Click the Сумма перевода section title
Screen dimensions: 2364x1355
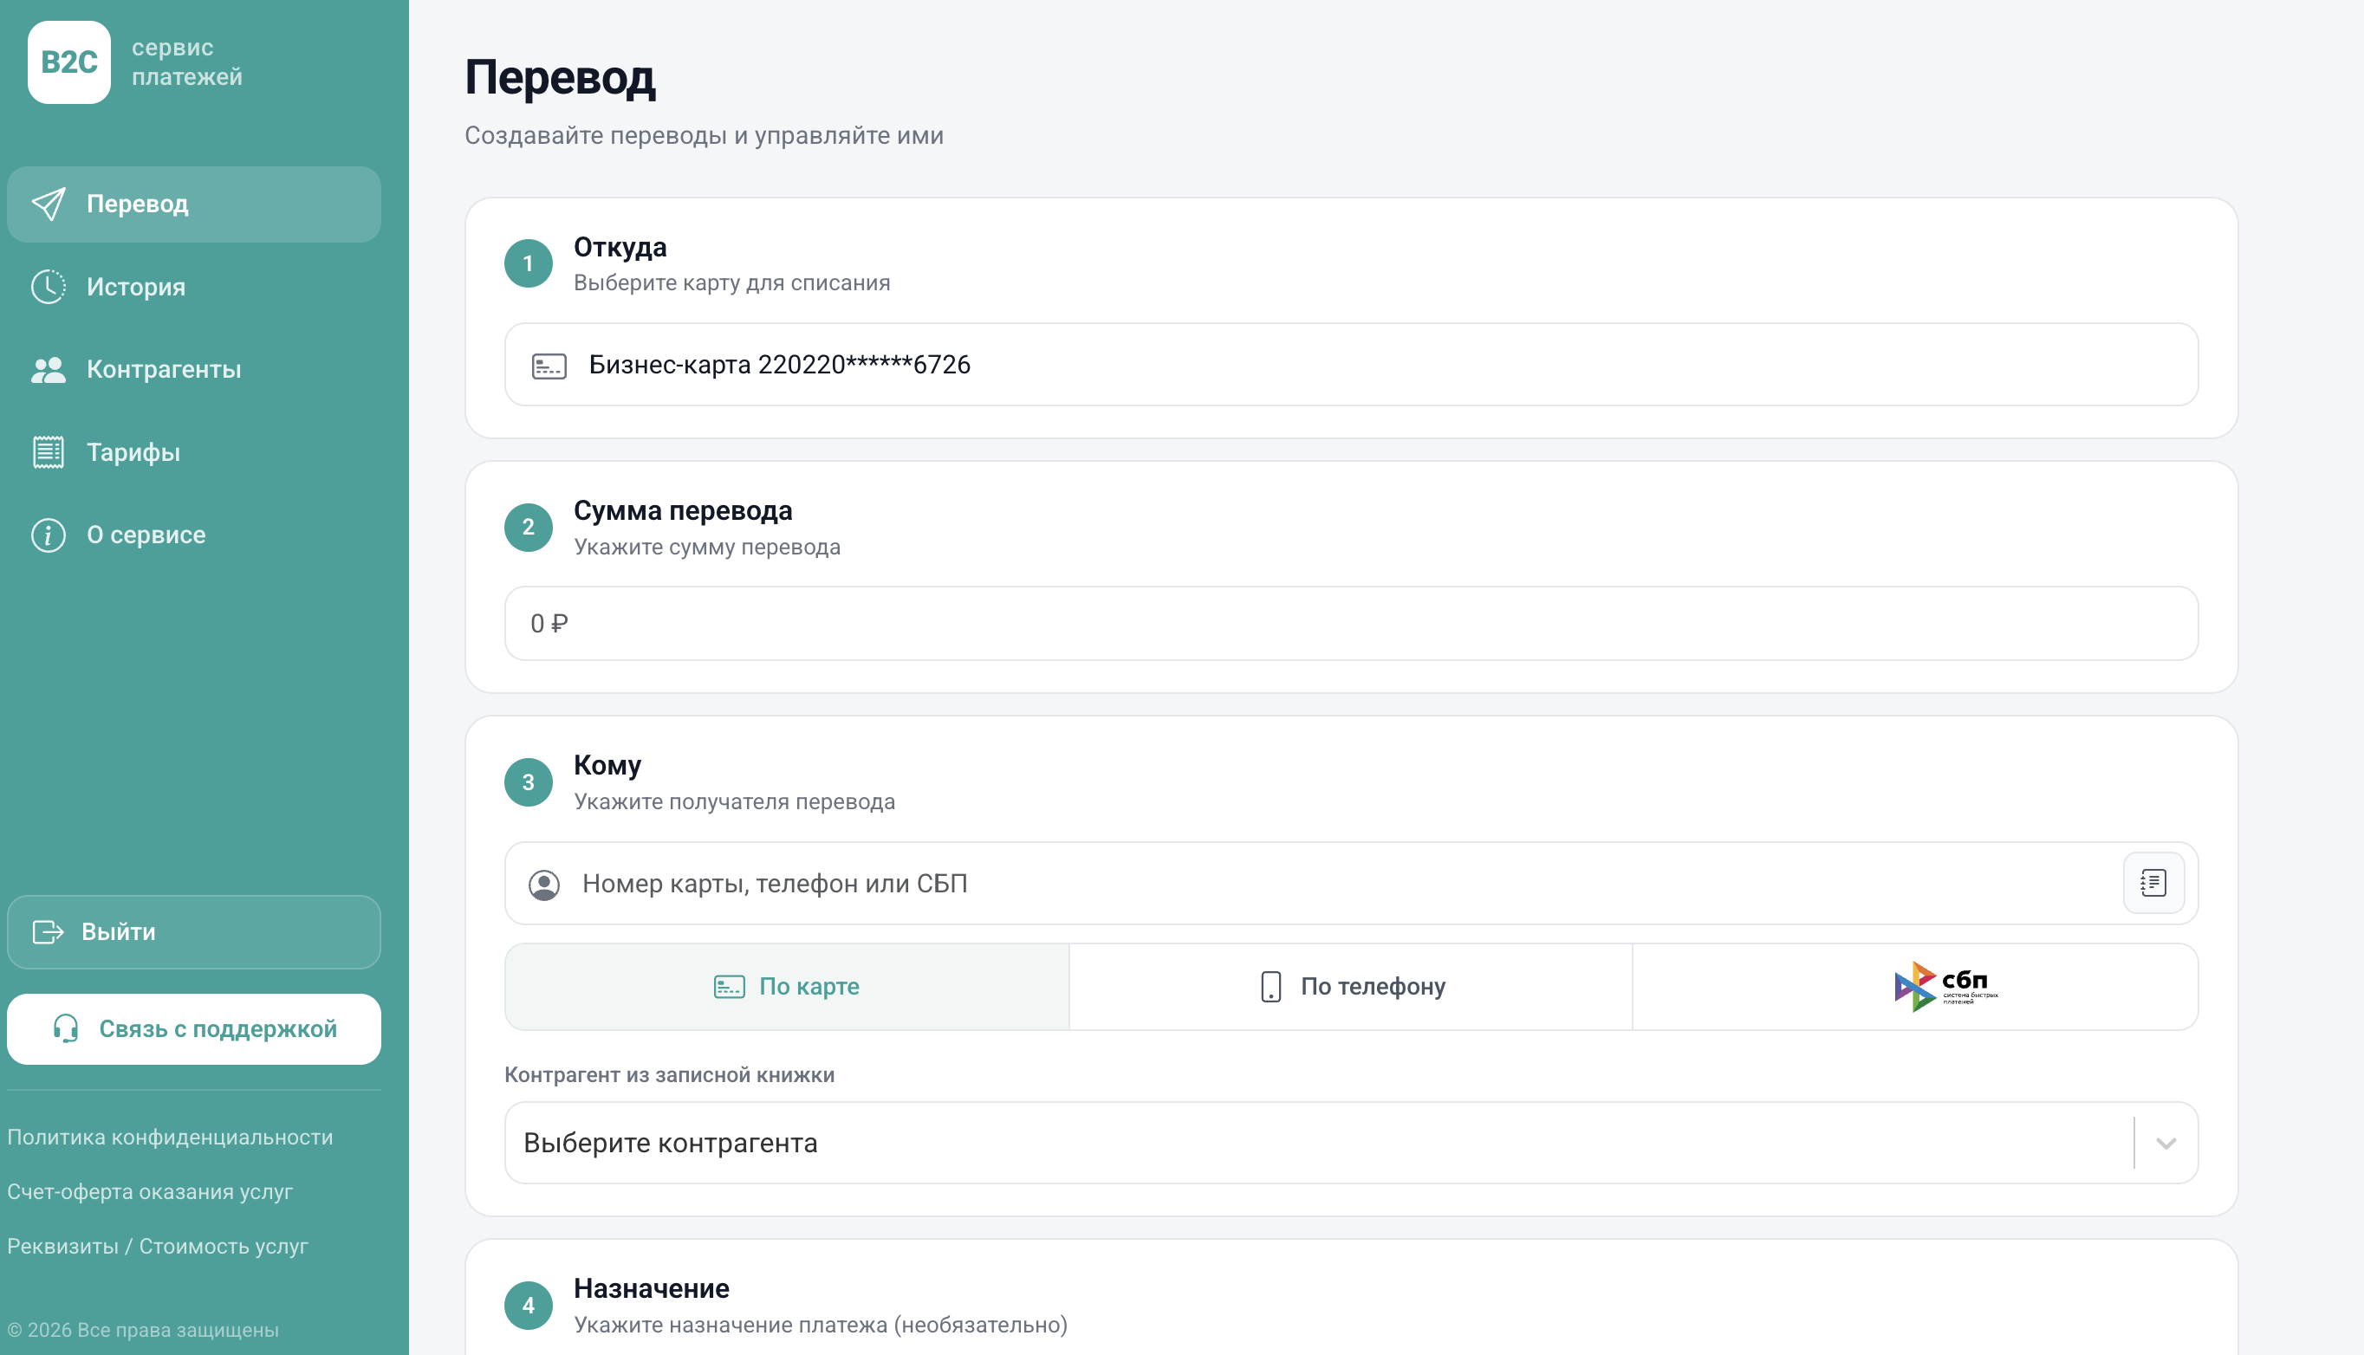pos(683,511)
